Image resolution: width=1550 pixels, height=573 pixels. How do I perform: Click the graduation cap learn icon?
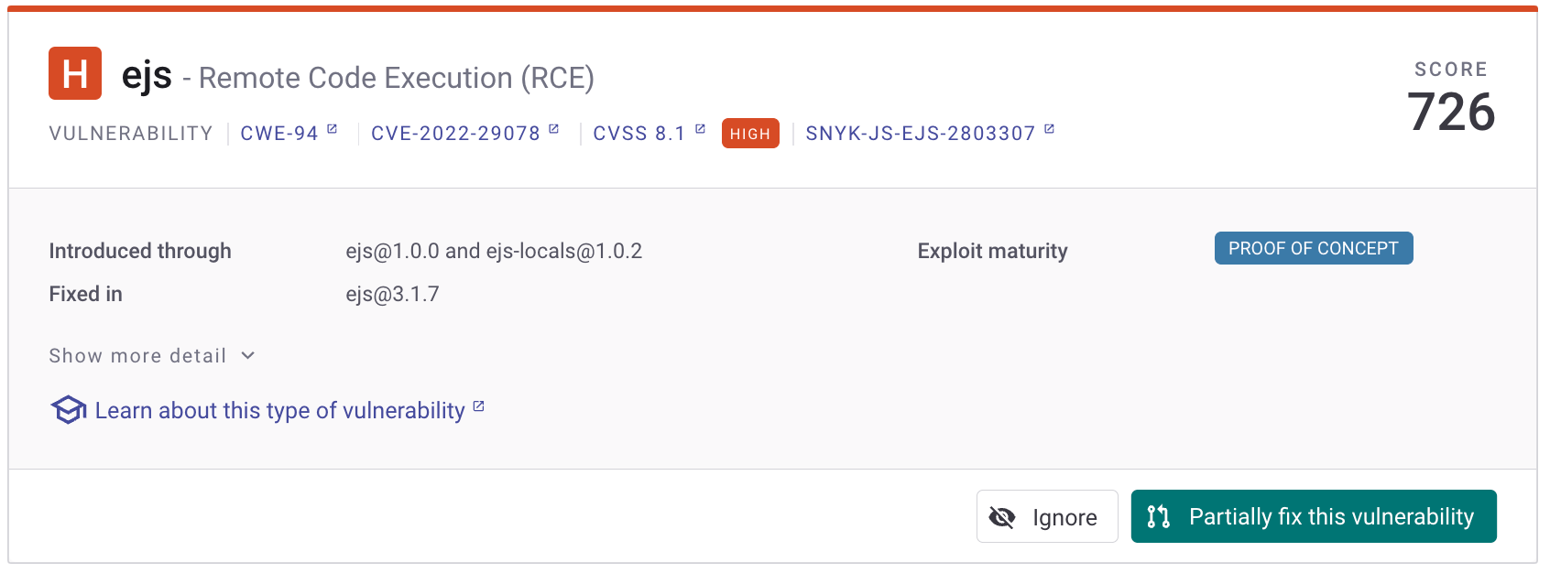[x=69, y=410]
